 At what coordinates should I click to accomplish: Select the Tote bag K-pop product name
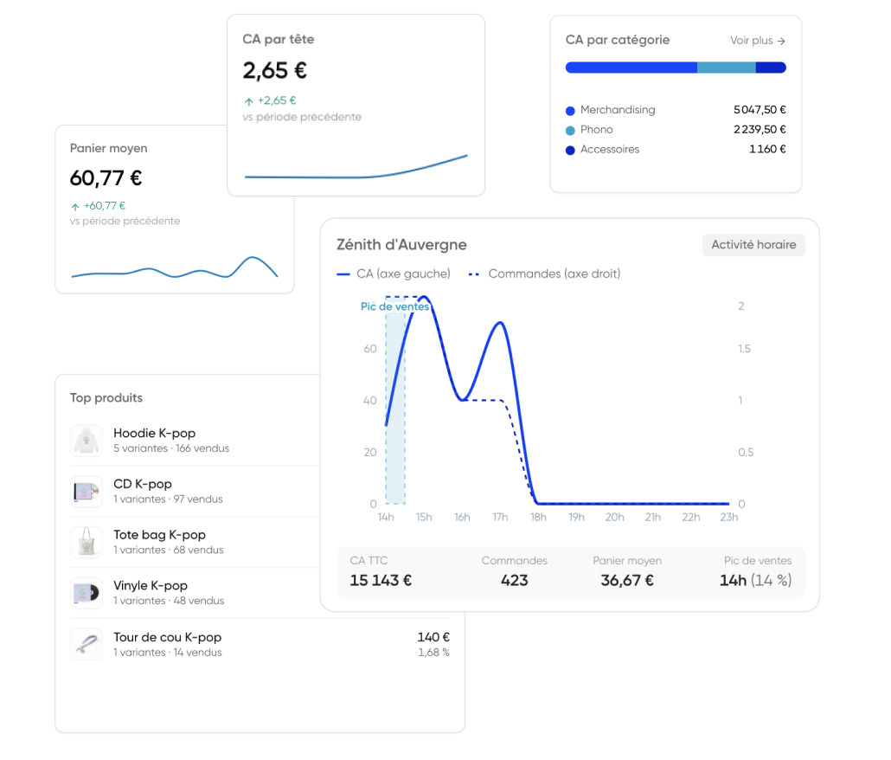click(160, 535)
